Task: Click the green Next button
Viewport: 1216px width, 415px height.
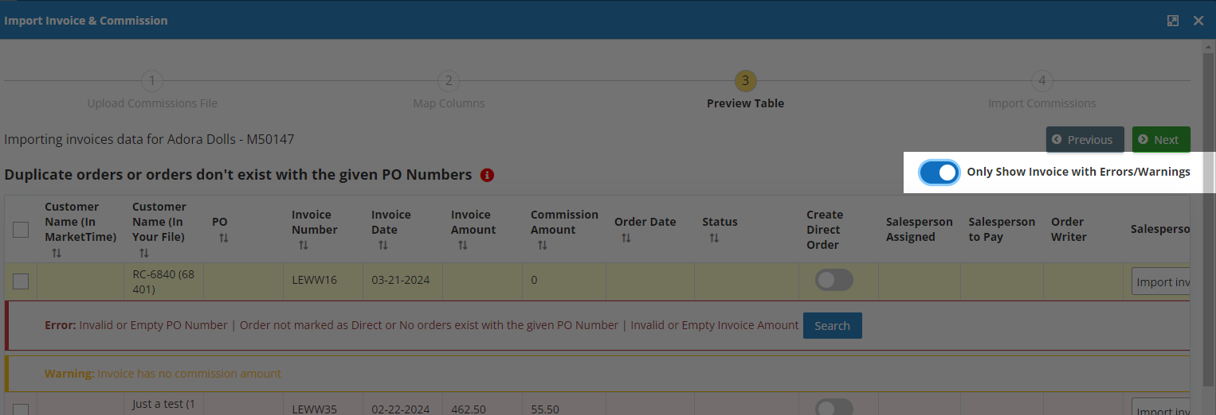Action: [1160, 140]
